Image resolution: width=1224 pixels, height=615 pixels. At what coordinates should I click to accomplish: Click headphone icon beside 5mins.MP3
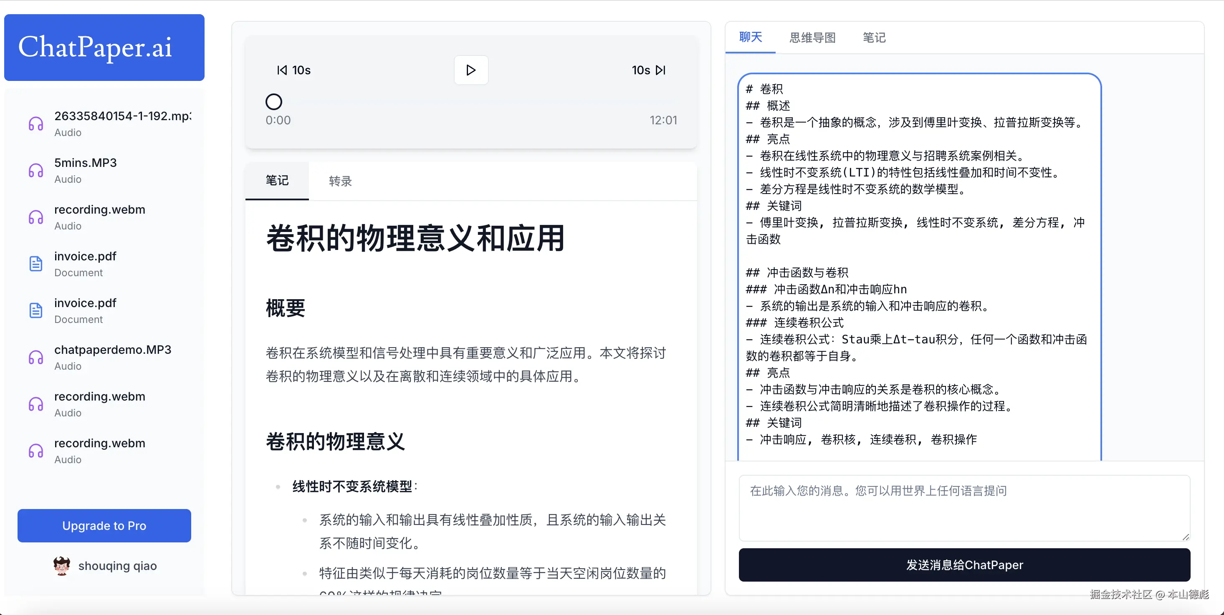click(36, 171)
